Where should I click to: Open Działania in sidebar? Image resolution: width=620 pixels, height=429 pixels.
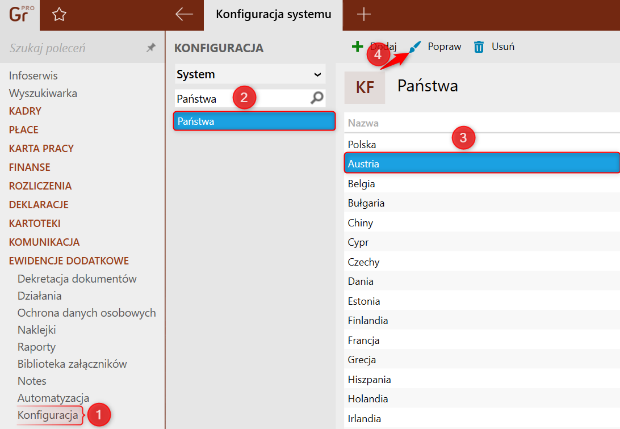(x=40, y=296)
